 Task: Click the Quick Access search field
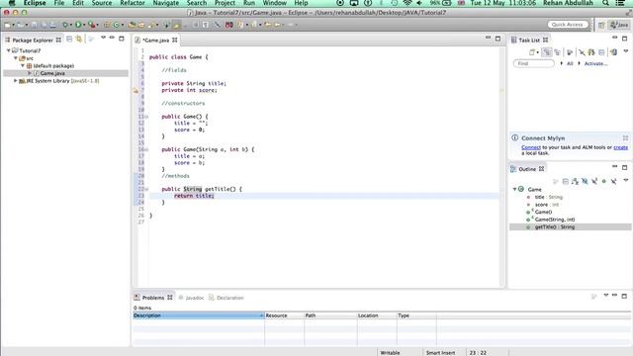(567, 25)
